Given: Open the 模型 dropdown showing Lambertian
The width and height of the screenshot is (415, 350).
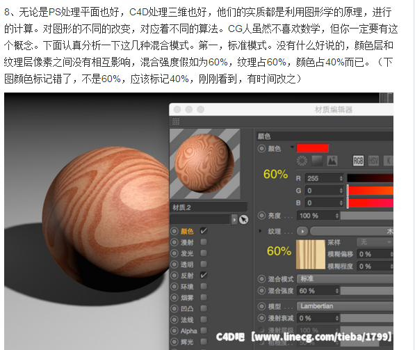Looking at the screenshot, I should tap(345, 306).
